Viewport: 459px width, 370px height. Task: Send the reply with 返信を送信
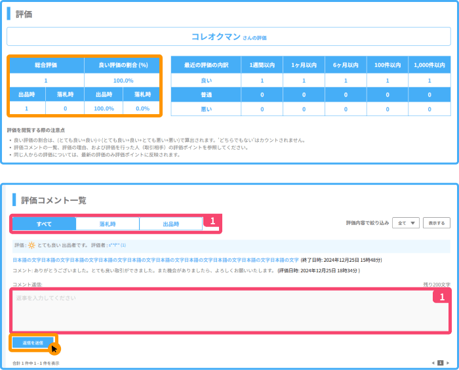[33, 342]
